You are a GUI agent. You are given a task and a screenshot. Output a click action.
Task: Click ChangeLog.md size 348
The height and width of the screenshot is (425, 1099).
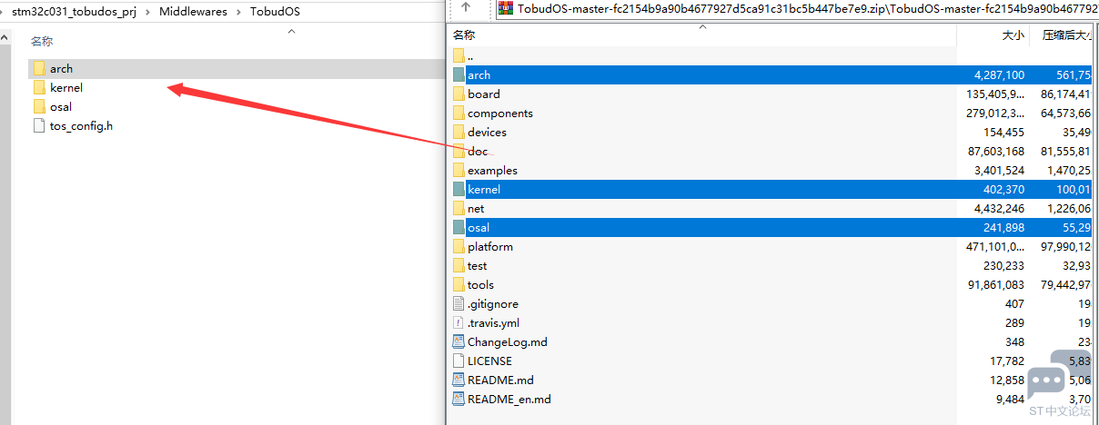(x=1014, y=341)
